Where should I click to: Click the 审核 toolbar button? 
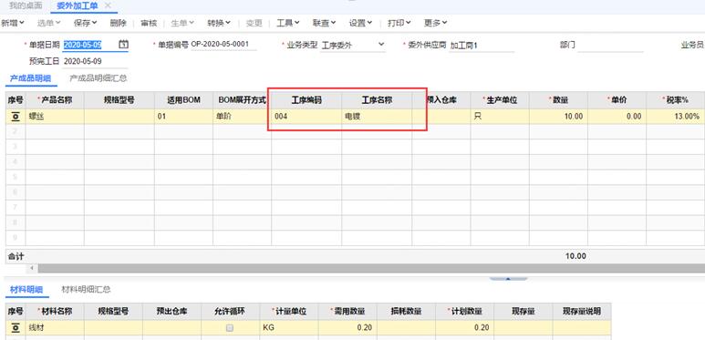[149, 23]
